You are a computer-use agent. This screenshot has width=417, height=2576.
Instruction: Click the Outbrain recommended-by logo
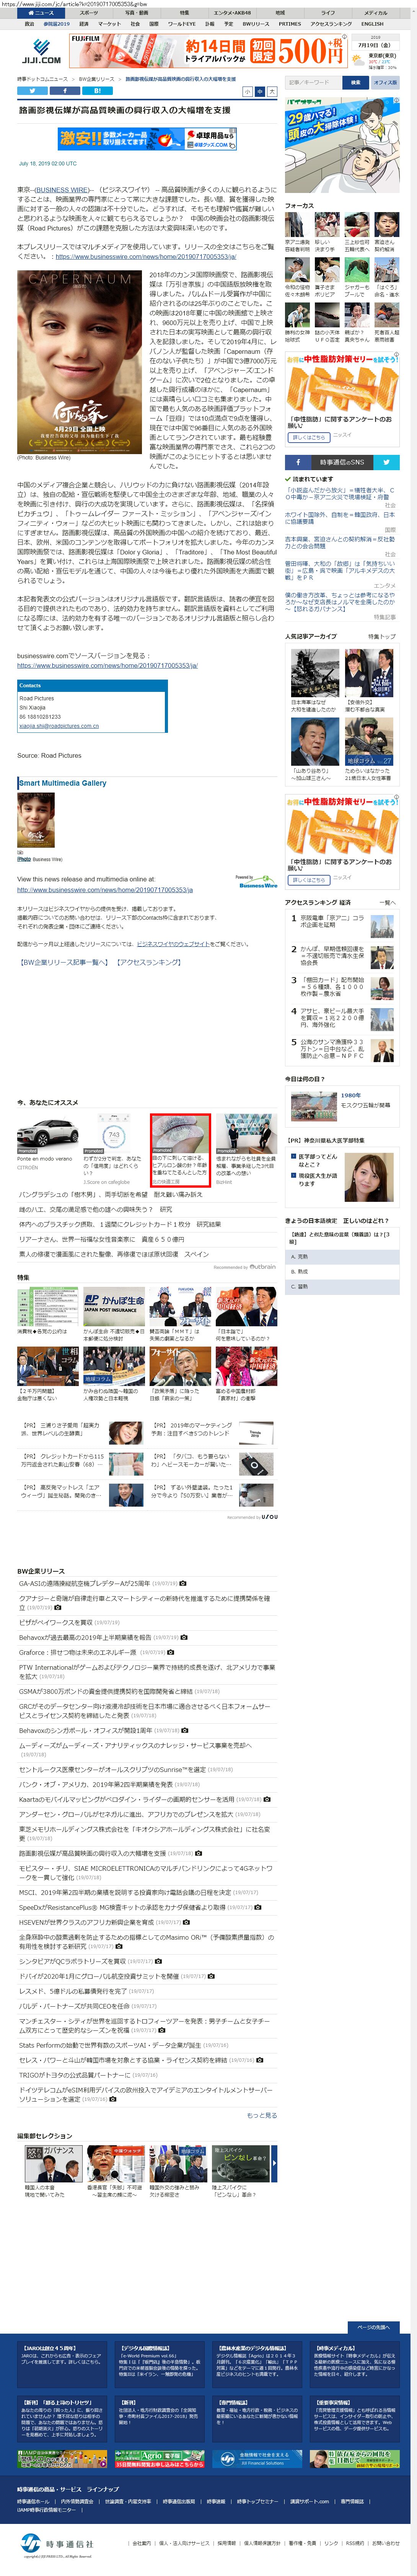(x=262, y=1267)
